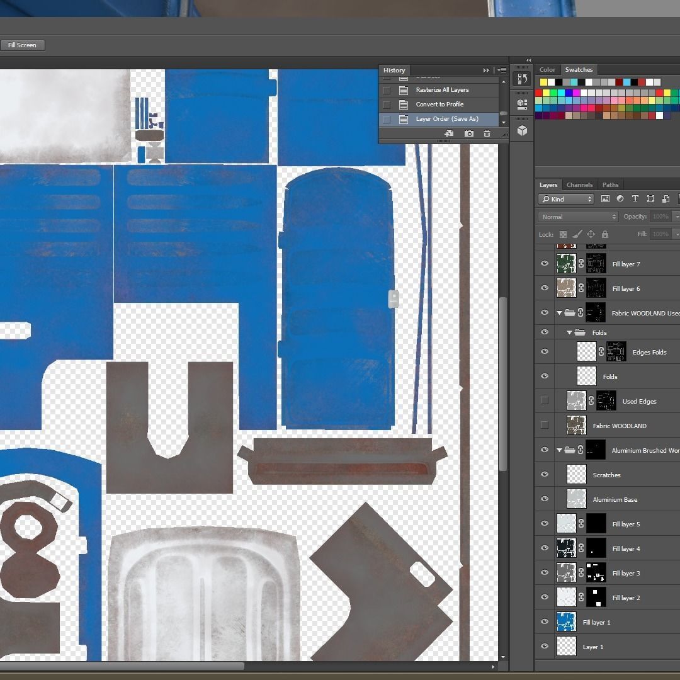Screen dimensions: 680x680
Task: Open the Opacity slider dropdown arrow
Action: click(676, 217)
